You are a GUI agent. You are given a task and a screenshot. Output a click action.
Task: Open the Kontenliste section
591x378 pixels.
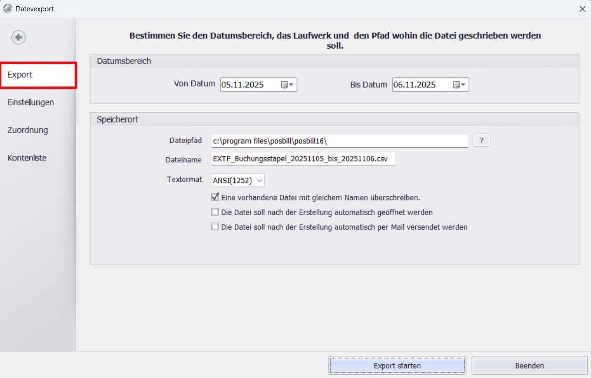point(27,158)
